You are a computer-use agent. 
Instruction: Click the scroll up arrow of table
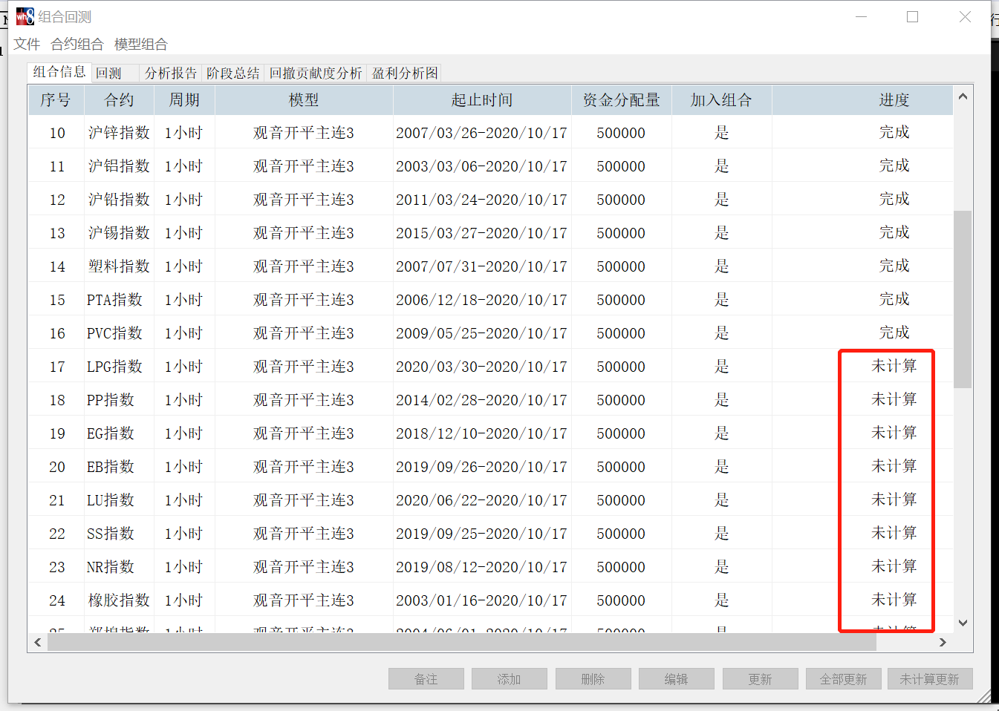963,96
